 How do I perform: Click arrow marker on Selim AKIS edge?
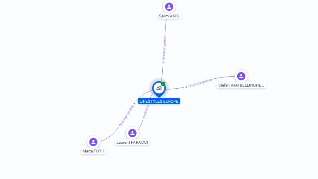tap(163, 63)
